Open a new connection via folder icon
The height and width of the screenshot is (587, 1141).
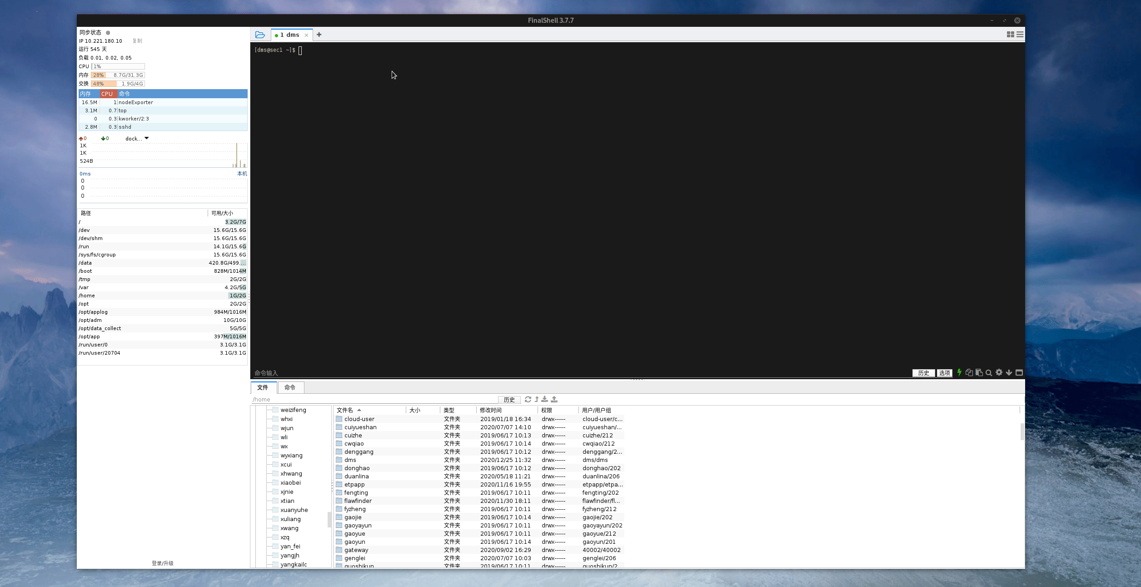(260, 35)
